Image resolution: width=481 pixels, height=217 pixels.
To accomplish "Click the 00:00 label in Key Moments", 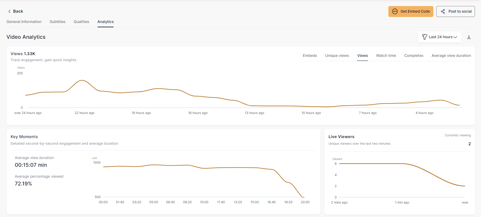I will pos(103,202).
